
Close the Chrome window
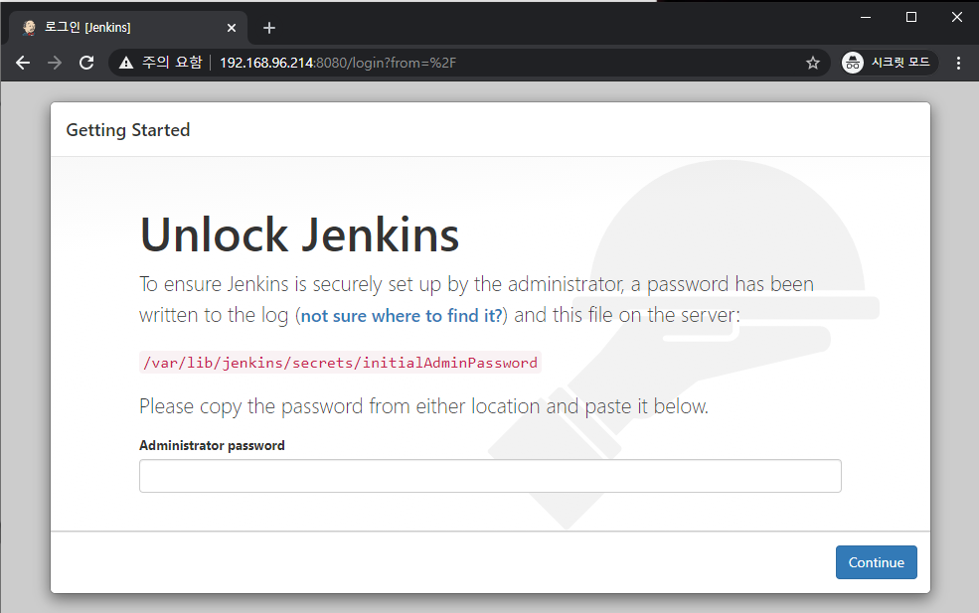(956, 18)
